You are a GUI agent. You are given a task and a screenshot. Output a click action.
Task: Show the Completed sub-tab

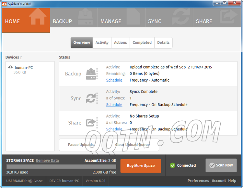pos(142,43)
